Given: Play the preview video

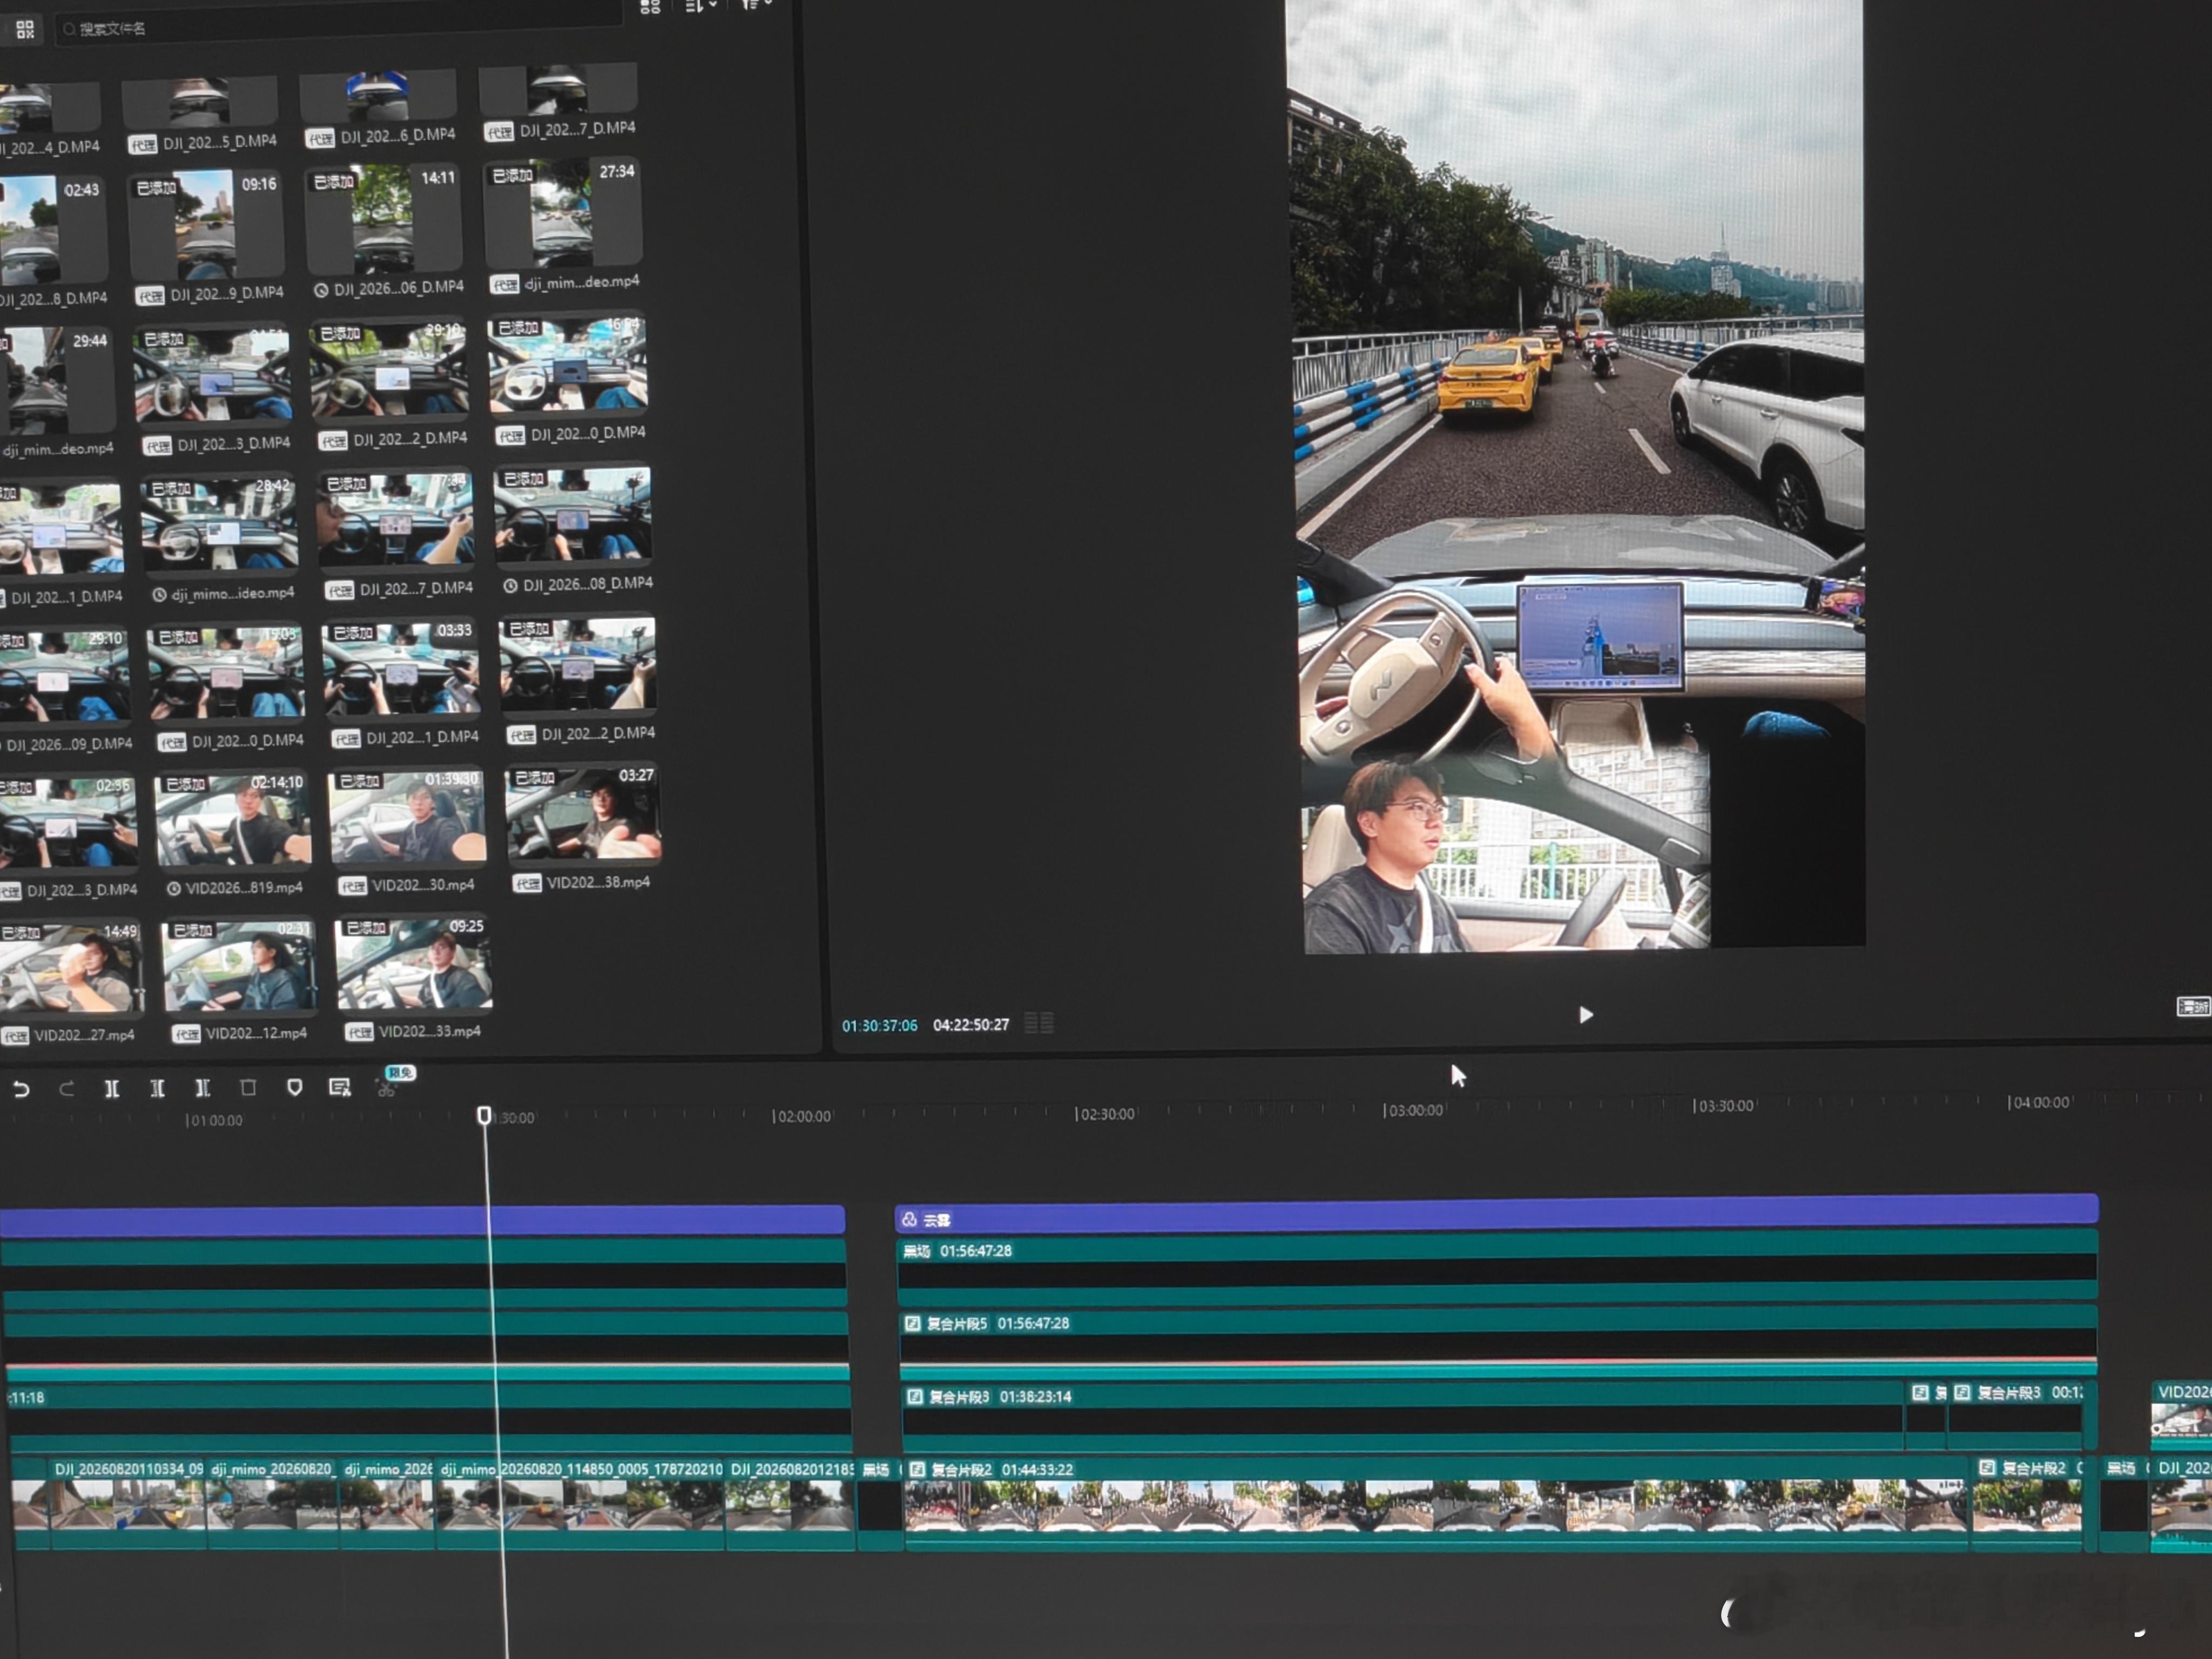Looking at the screenshot, I should point(1586,1015).
